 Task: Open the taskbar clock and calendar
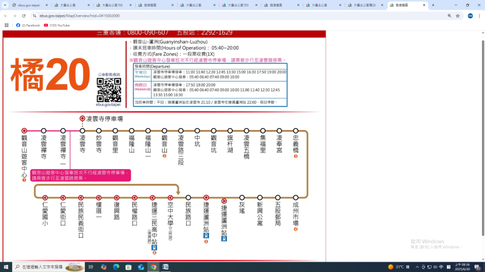[463, 267]
